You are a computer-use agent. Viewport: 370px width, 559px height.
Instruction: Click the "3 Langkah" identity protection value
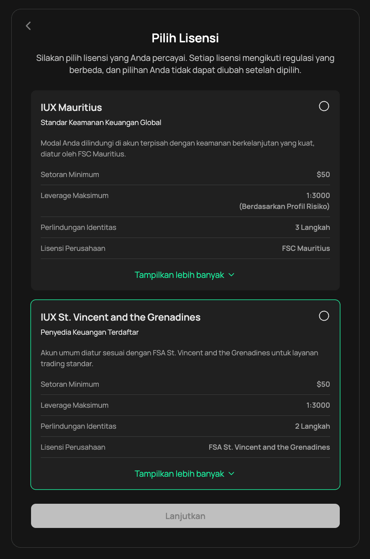[x=312, y=227]
